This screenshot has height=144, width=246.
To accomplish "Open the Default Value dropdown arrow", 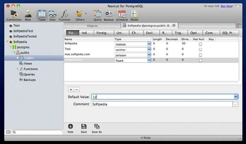I will 236,97.
